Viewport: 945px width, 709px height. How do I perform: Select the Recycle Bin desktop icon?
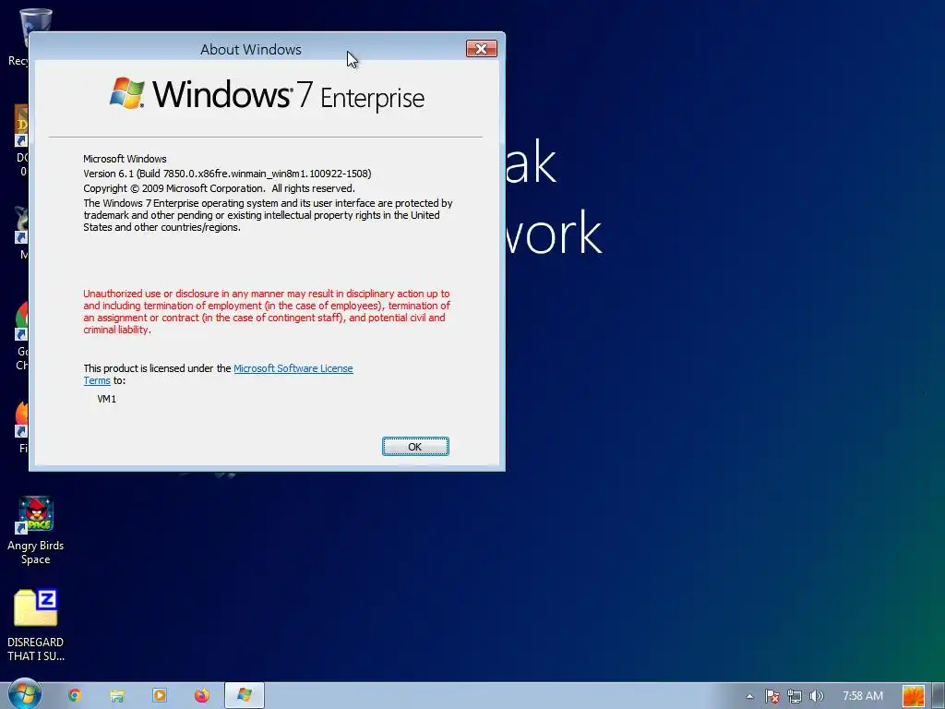click(x=18, y=36)
